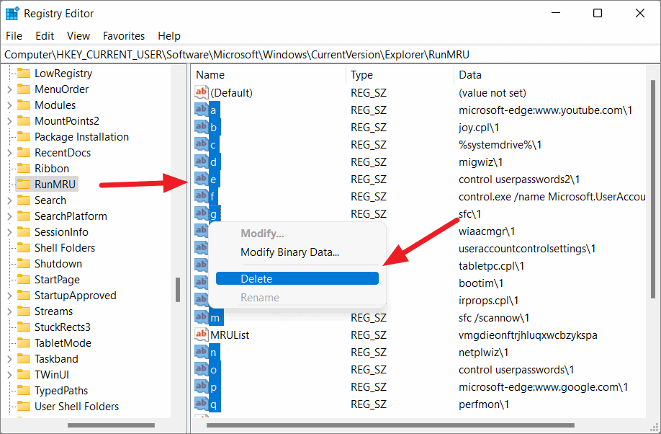661x434 pixels.
Task: Click the ab icon next to value "q"
Action: click(x=201, y=404)
